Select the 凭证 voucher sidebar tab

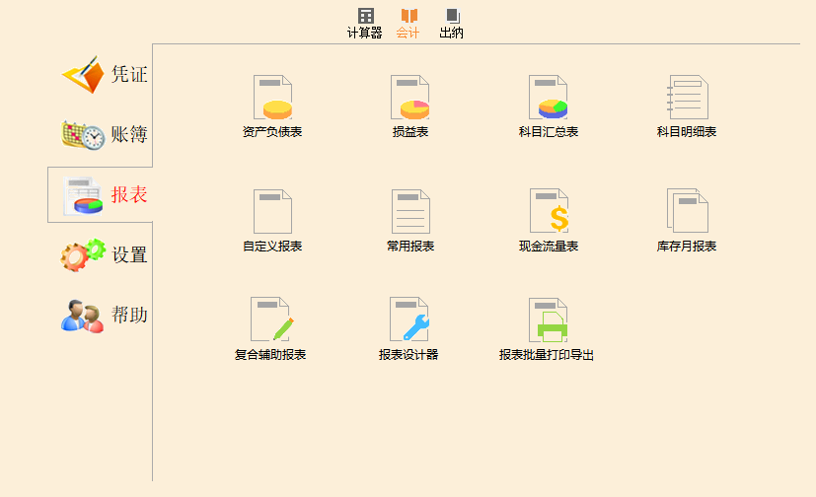tap(105, 74)
